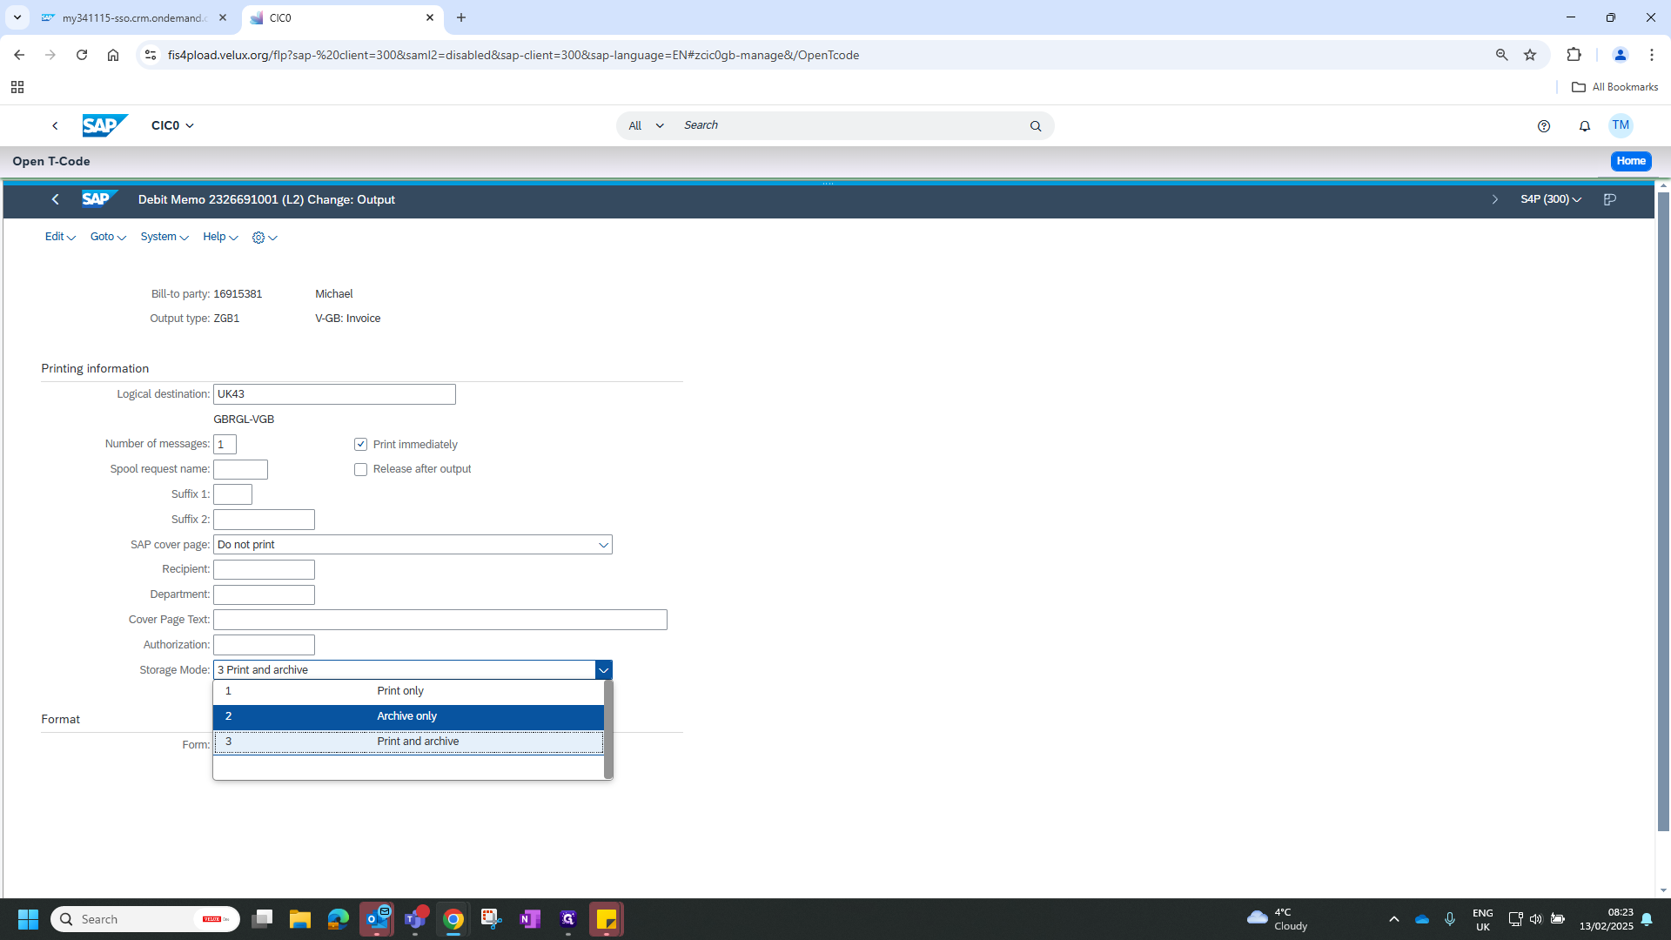Click the Department field
This screenshot has width=1671, height=940.
tap(264, 595)
